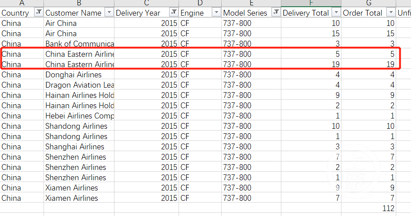Click the Bank of Communica customer cell
411x216 pixels.
[79, 44]
